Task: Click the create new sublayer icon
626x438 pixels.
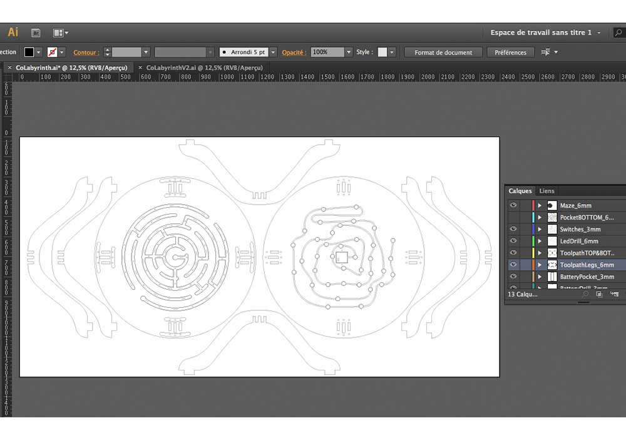Action: [614, 294]
